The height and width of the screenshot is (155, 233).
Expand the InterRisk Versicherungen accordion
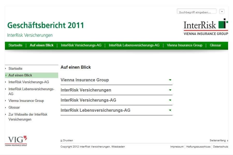tap(170, 90)
